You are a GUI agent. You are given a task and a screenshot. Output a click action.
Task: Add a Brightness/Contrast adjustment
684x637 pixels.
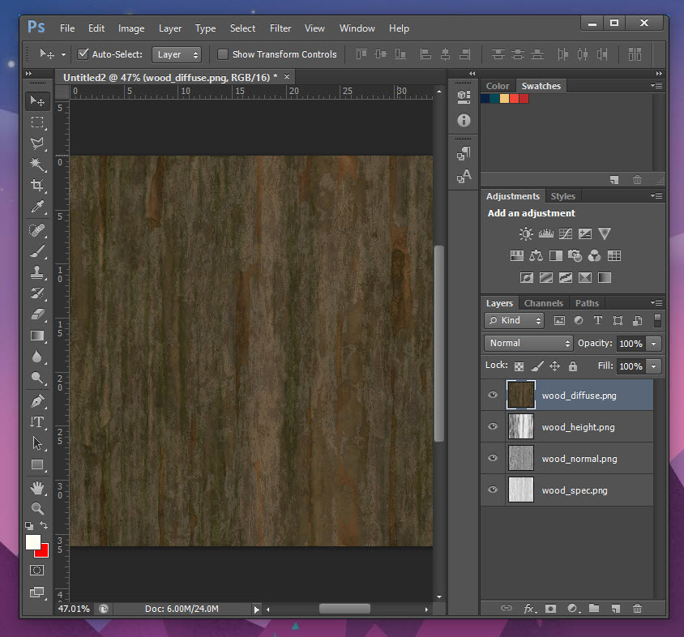526,234
